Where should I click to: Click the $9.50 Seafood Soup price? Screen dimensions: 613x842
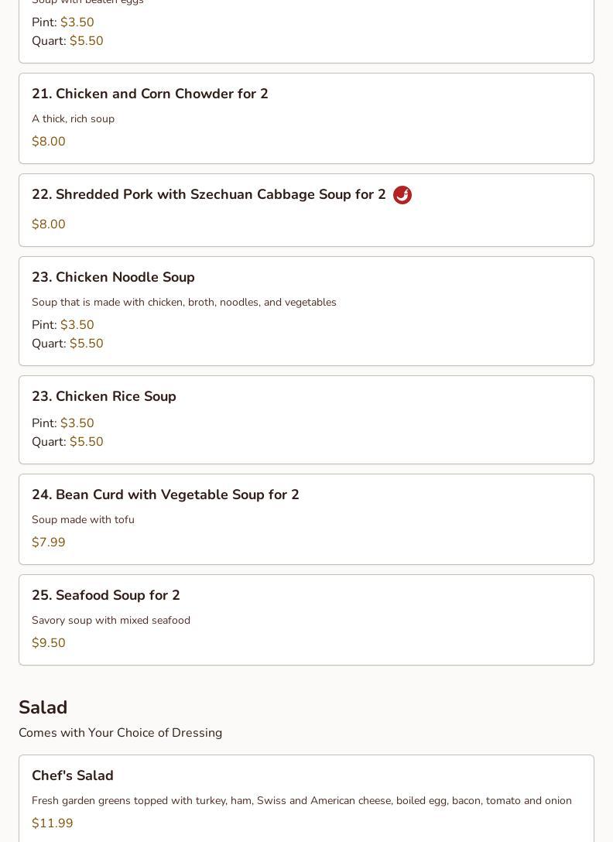click(48, 643)
